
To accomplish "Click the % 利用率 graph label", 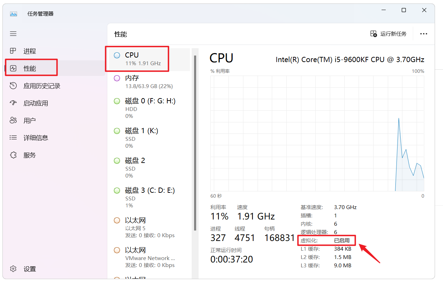I will 220,71.
